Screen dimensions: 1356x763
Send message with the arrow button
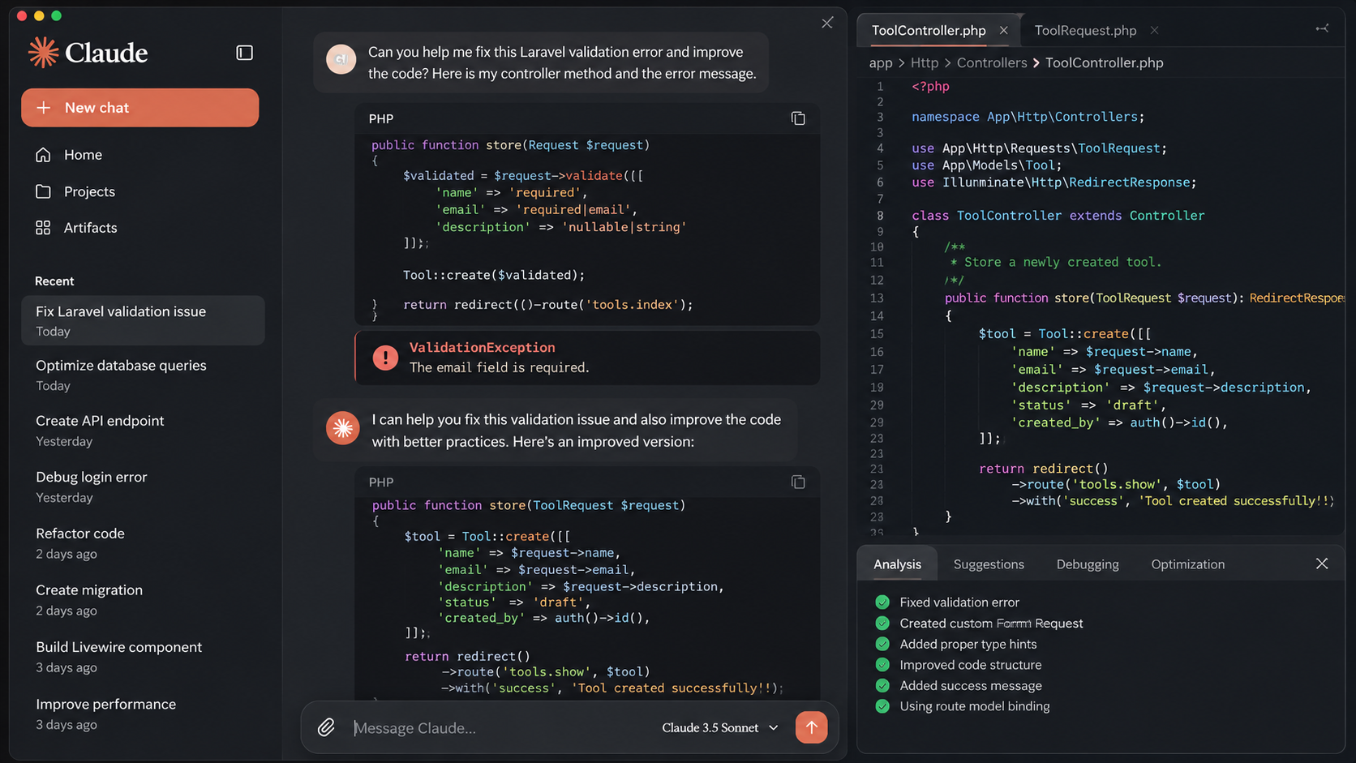click(x=811, y=727)
